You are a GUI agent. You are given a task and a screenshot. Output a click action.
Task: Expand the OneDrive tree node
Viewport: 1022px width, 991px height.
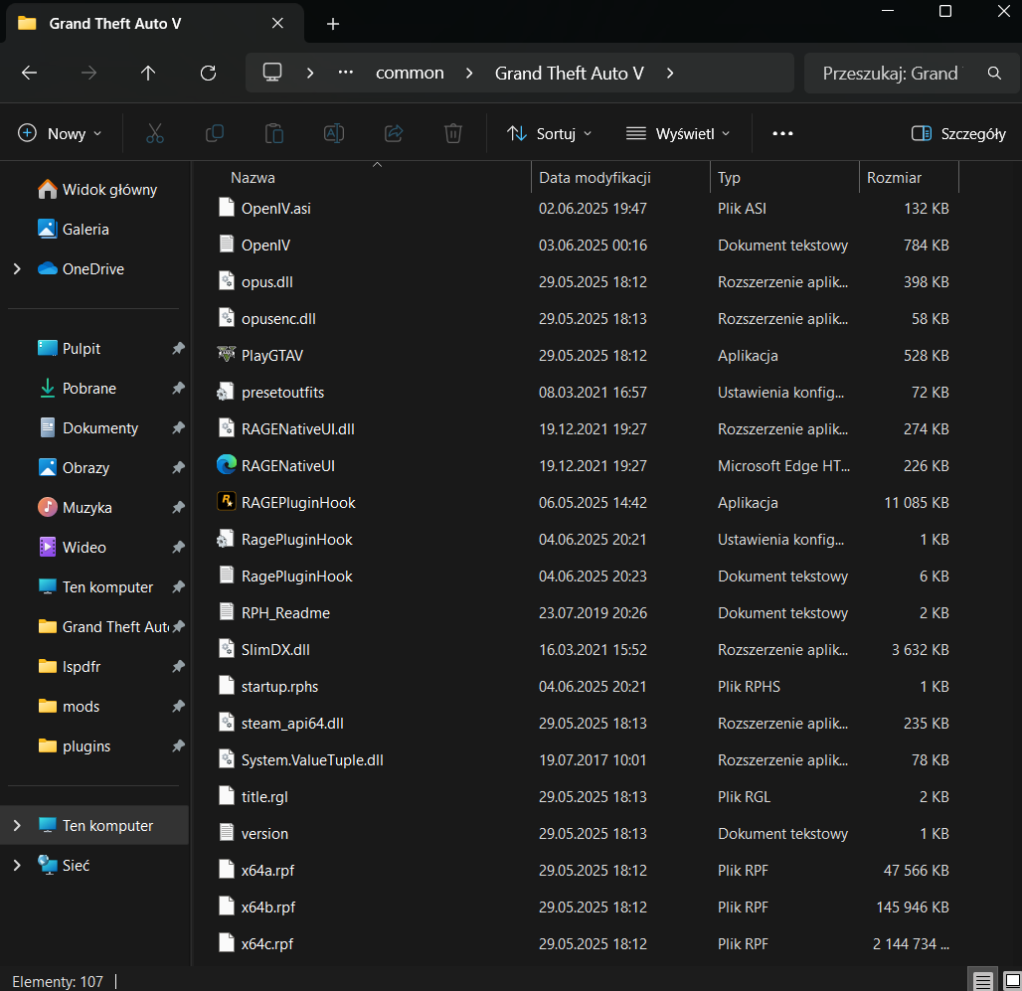tap(17, 269)
